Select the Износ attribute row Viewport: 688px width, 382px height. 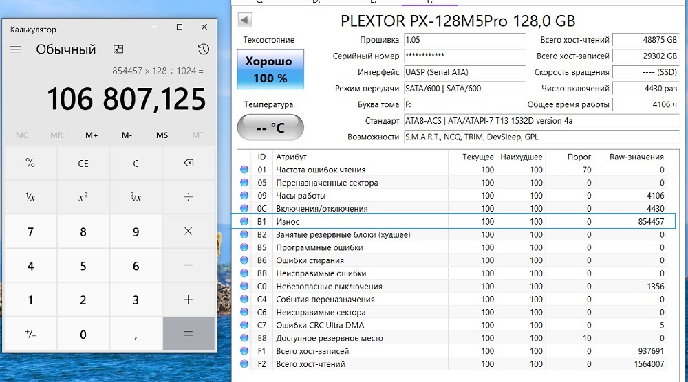click(453, 222)
